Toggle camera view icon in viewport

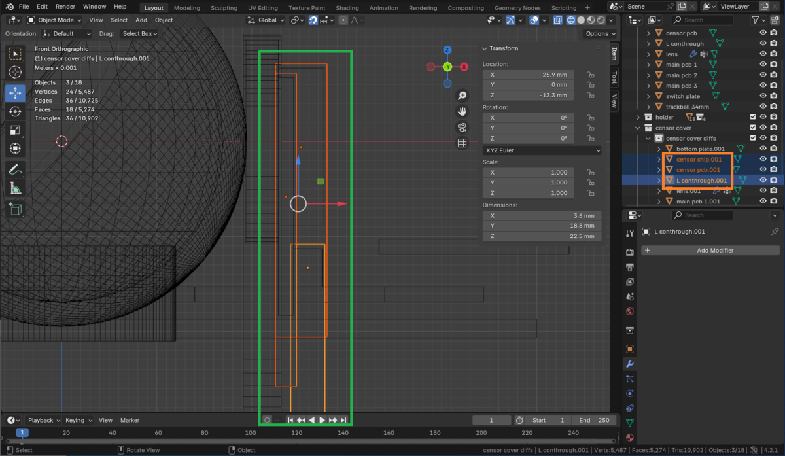tap(462, 128)
